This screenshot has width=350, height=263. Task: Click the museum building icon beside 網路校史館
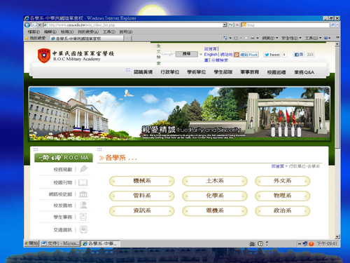pos(83,194)
